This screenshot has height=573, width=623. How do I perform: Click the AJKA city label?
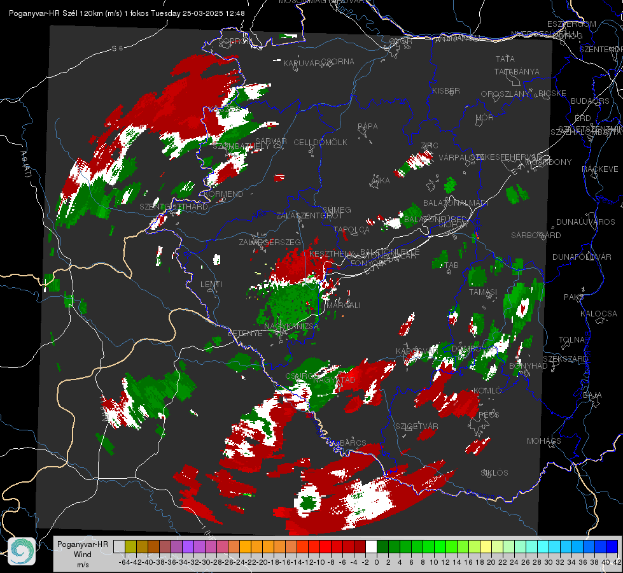[380, 181]
